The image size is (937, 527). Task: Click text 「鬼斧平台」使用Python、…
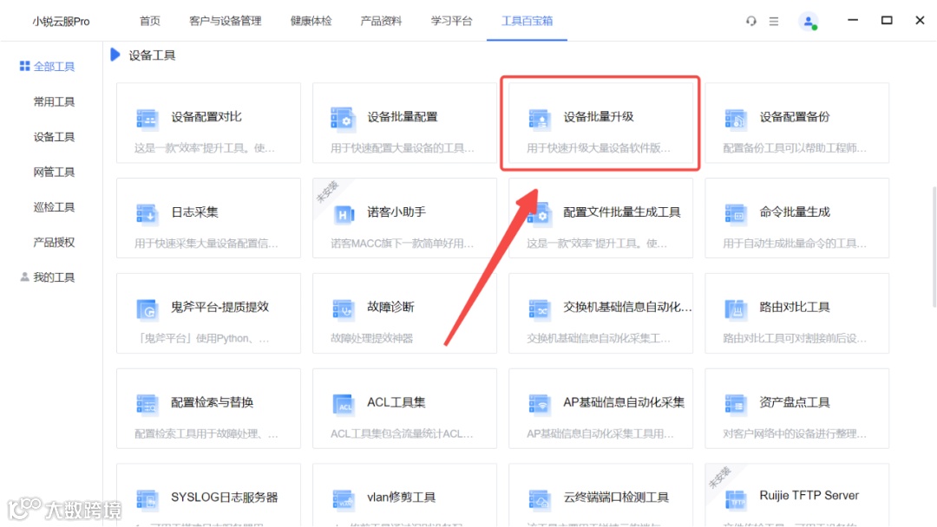pos(202,338)
